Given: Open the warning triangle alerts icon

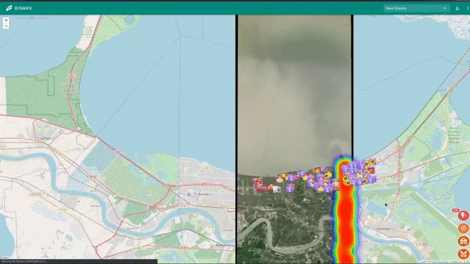Looking at the screenshot, I should point(457,8).
